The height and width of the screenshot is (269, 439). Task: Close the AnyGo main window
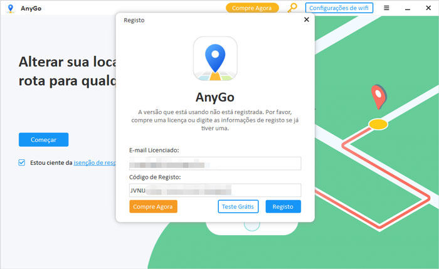pyautogui.click(x=428, y=8)
